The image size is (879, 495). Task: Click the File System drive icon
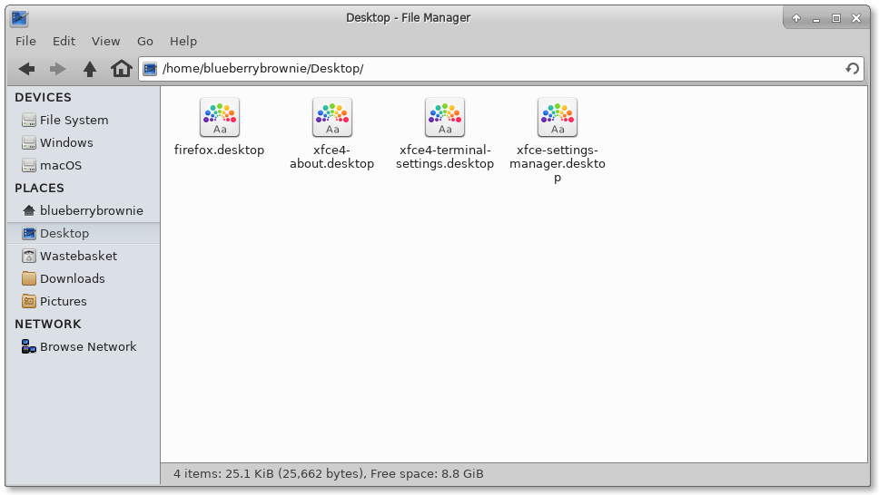tap(28, 120)
